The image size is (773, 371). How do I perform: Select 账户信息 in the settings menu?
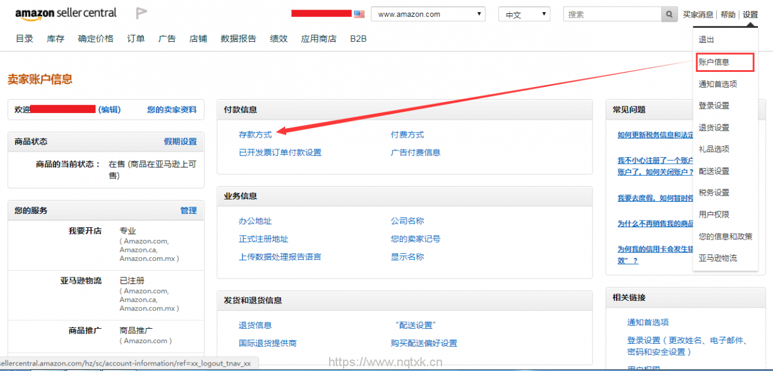pos(725,62)
